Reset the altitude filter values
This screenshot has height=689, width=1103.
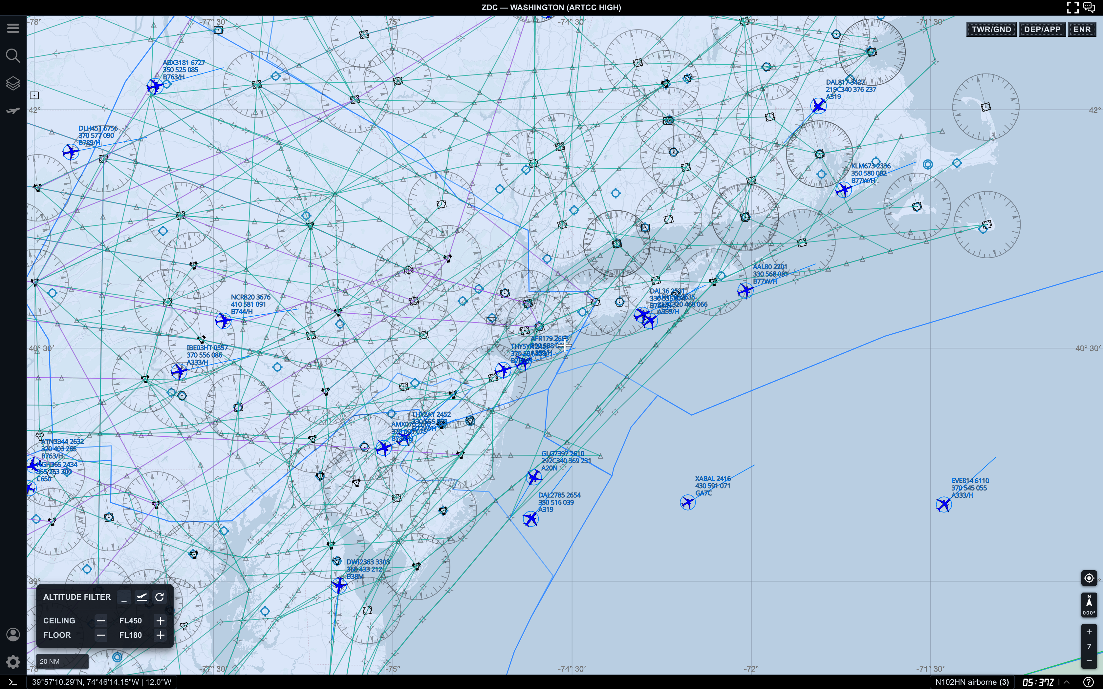(x=160, y=597)
